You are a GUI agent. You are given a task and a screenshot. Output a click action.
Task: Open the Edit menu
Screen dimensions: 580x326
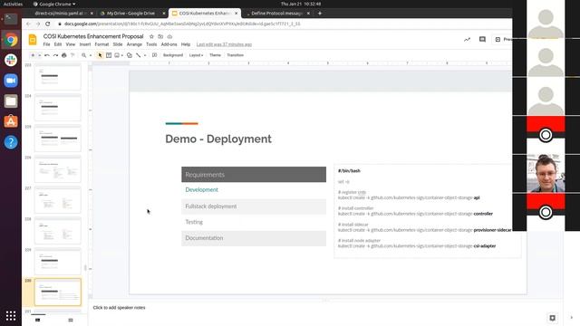[x=58, y=44]
